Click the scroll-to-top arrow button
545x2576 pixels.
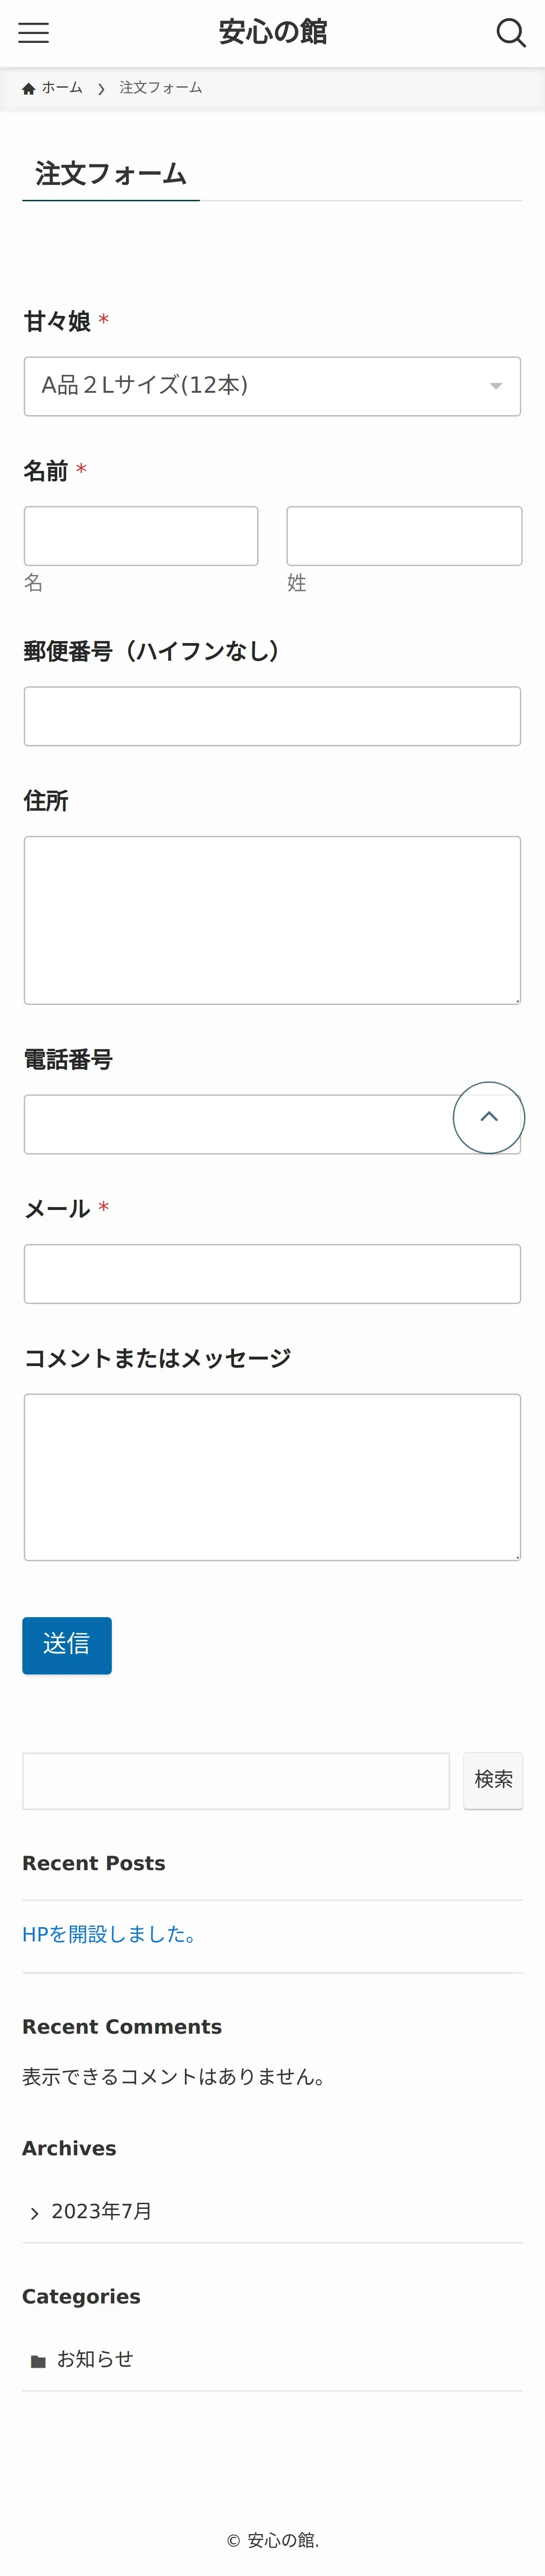click(489, 1117)
